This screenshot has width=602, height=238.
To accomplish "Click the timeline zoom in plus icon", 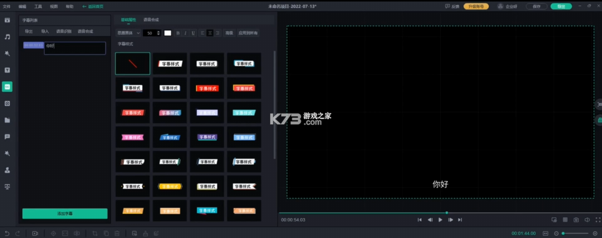I will pyautogui.click(x=595, y=233).
